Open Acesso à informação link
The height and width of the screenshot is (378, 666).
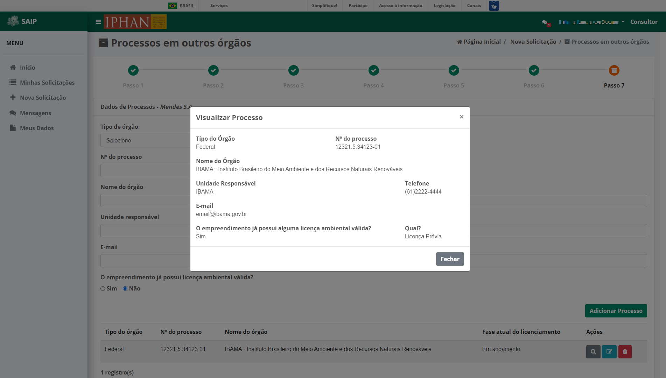tap(400, 6)
